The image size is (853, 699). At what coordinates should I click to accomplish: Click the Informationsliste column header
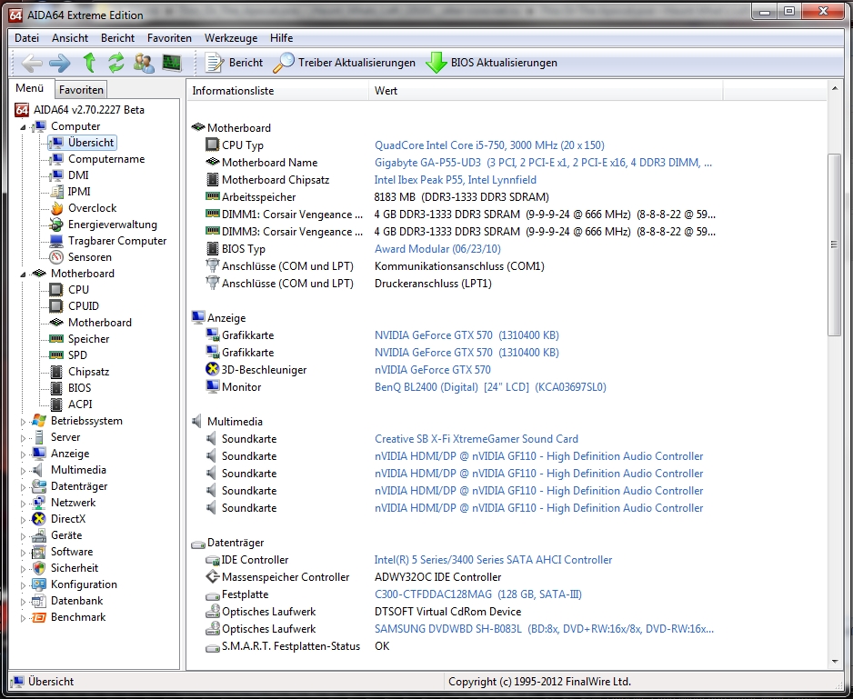click(x=277, y=91)
